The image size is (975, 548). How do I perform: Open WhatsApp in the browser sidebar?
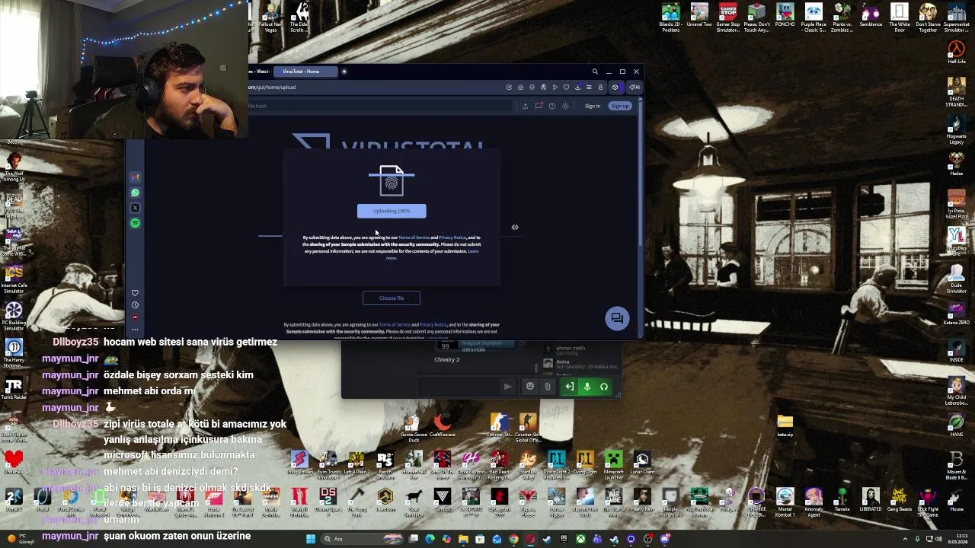[x=135, y=193]
